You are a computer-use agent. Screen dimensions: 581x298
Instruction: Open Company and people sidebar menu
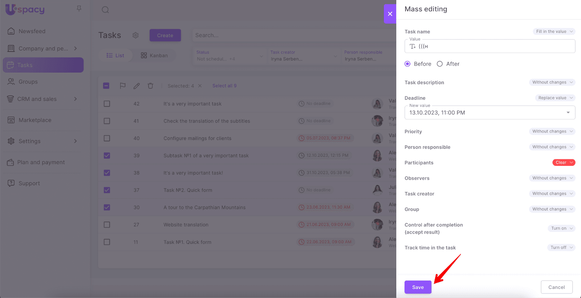(43, 48)
